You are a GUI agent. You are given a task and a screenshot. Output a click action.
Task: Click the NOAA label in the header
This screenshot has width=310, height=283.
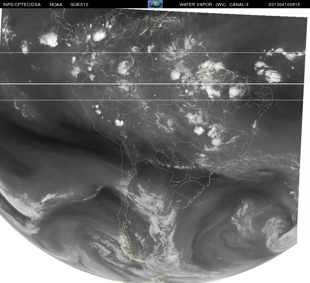tap(56, 4)
